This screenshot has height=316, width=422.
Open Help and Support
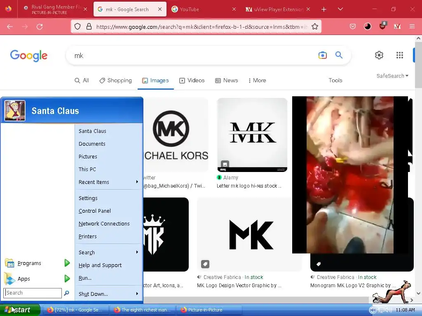(x=108, y=265)
